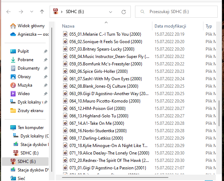Click media icon of 072_20.Rednex-The Spirit Of The Hawk
Screen dimensions: 224x181
pos(65,160)
